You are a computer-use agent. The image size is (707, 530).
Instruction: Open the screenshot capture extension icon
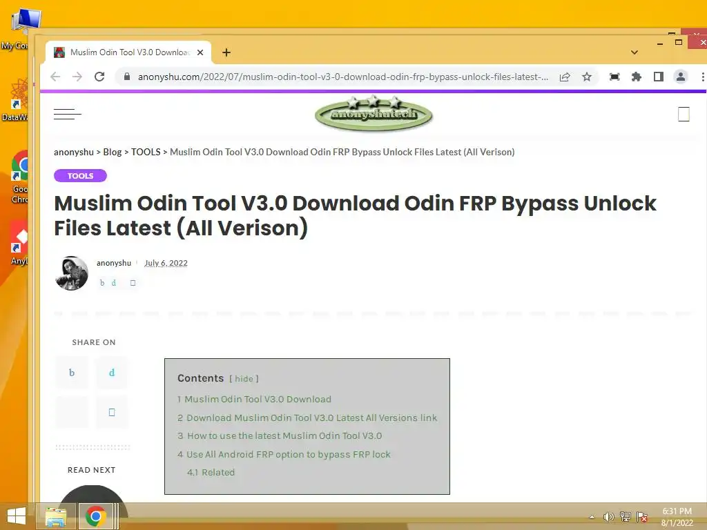pos(614,77)
